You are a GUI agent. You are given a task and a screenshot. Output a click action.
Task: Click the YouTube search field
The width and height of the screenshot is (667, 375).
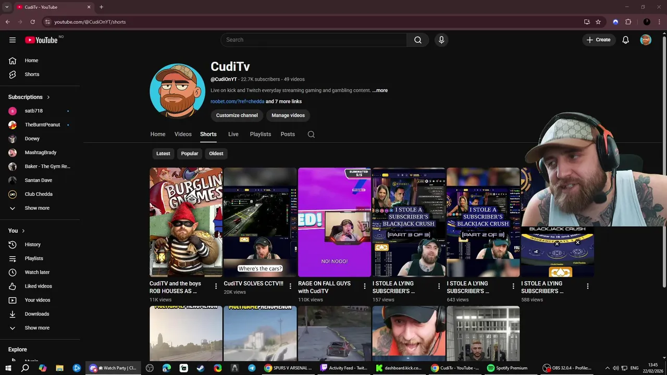314,40
